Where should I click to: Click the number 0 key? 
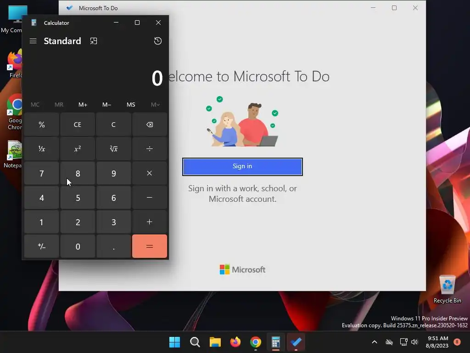78,246
